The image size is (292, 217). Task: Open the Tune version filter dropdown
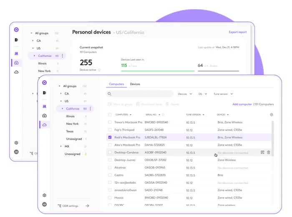pyautogui.click(x=223, y=94)
